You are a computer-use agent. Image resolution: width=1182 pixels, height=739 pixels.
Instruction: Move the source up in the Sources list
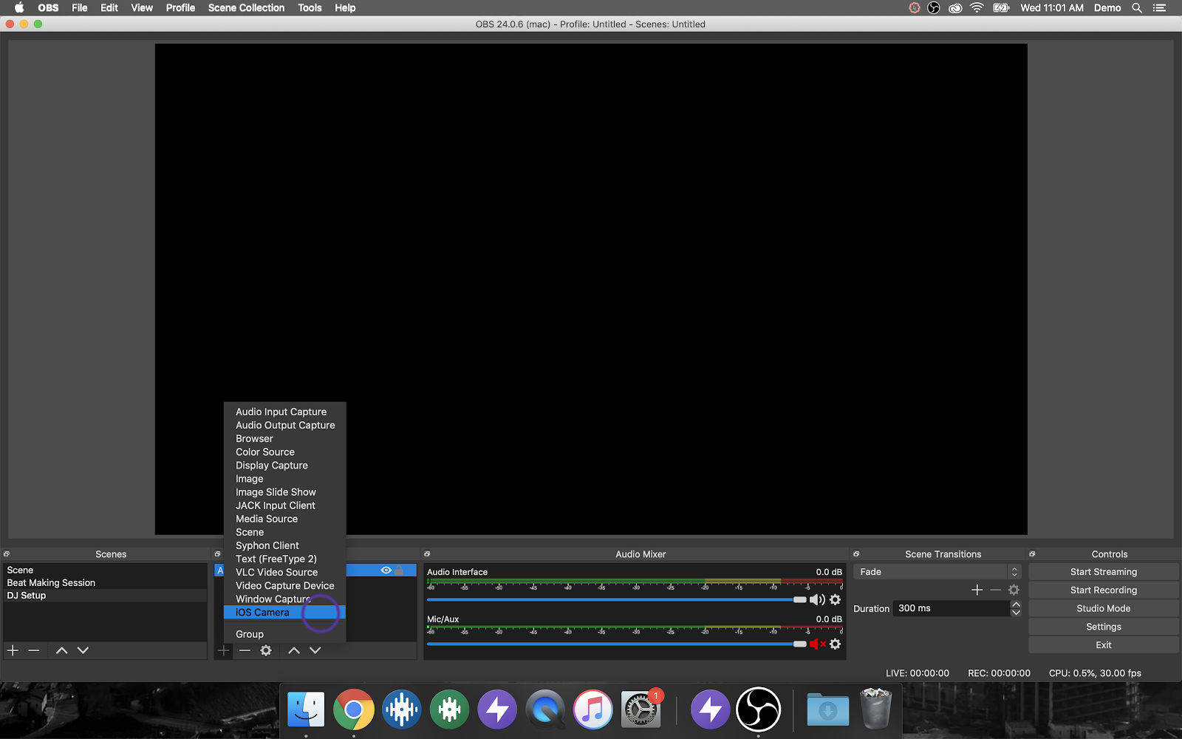point(294,650)
